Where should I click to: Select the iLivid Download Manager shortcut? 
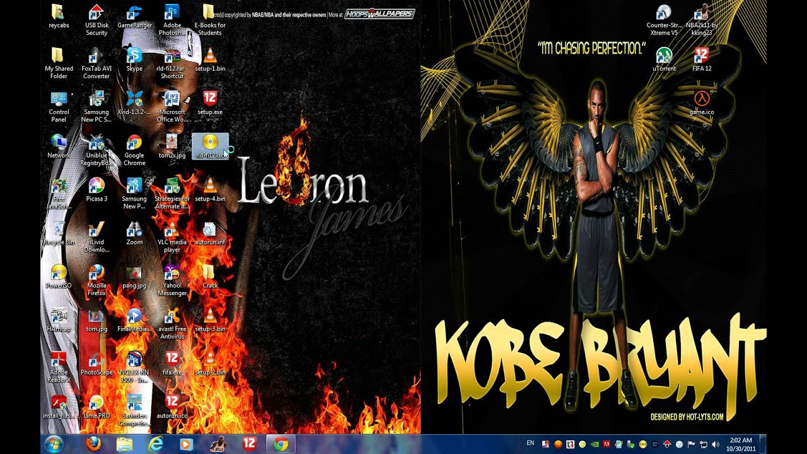(96, 237)
